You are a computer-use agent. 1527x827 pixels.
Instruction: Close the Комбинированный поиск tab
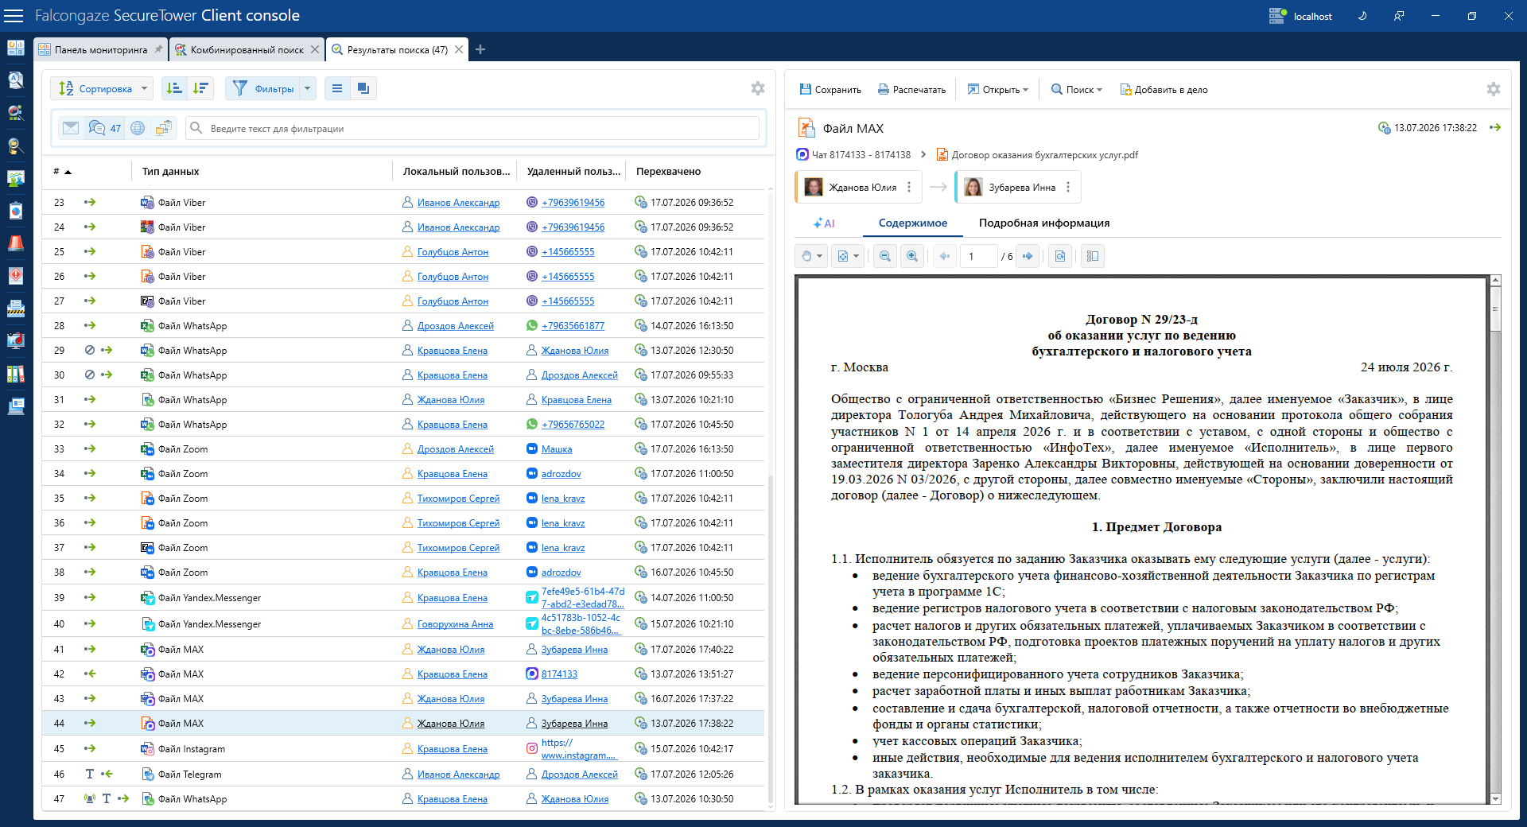(315, 49)
